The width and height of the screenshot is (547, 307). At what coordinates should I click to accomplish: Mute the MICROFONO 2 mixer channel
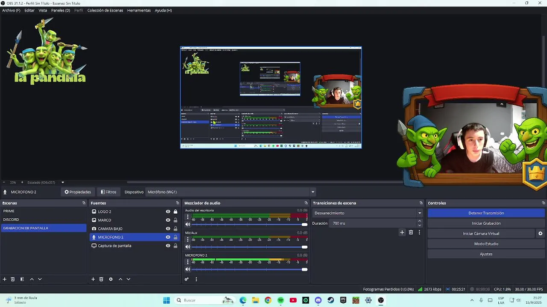(x=188, y=269)
